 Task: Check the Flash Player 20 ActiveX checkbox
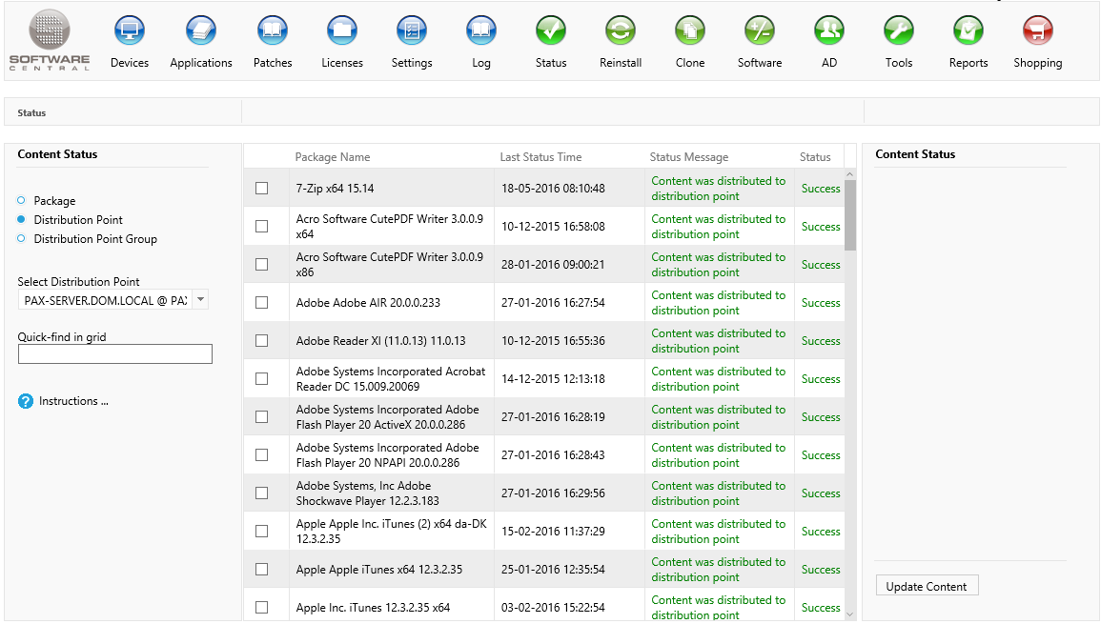(x=262, y=417)
